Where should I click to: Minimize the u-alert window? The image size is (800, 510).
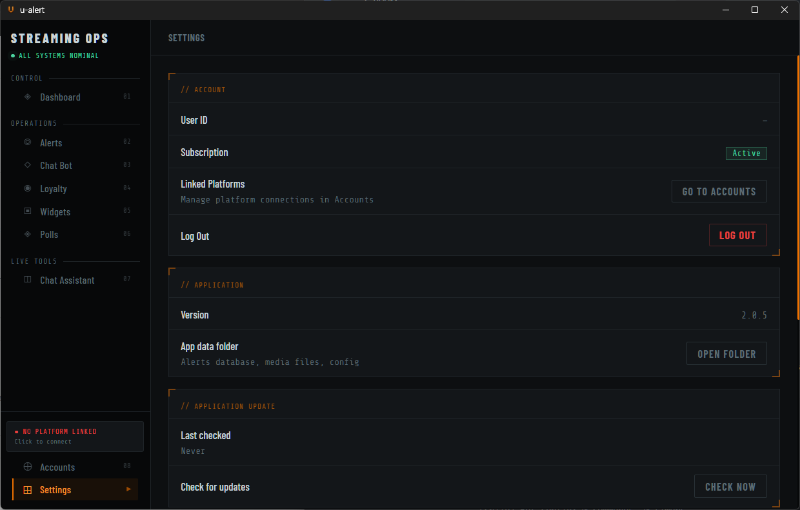pos(725,10)
